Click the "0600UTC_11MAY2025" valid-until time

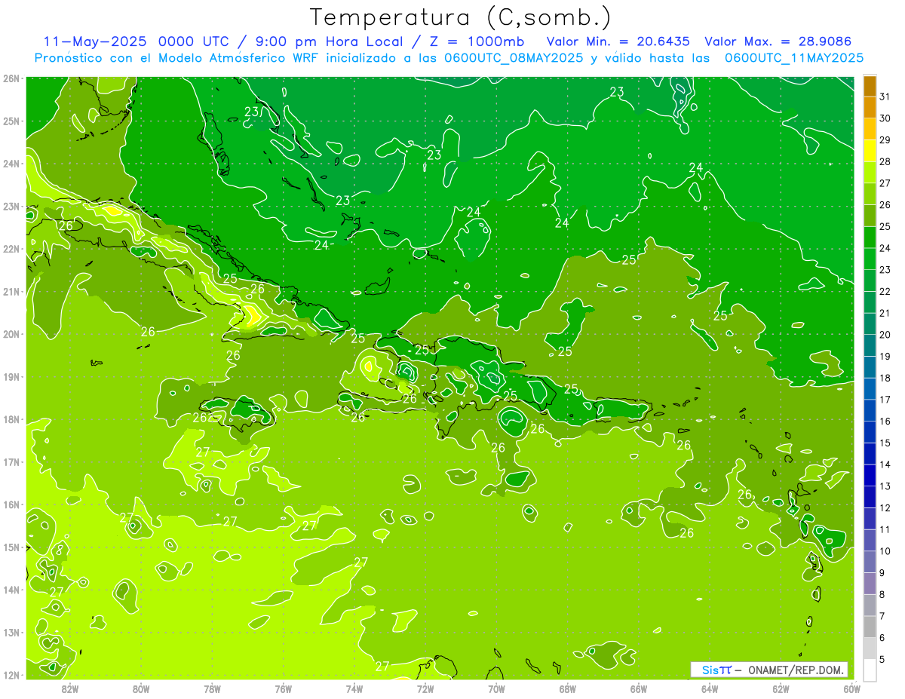[794, 58]
